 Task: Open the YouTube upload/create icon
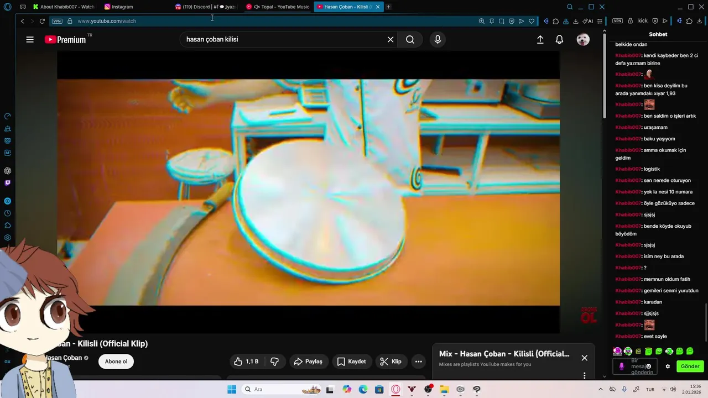[x=540, y=39]
